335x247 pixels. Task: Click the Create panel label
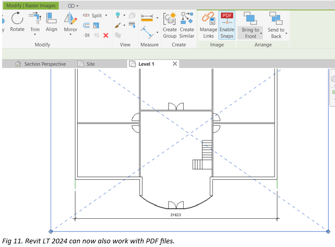point(179,45)
